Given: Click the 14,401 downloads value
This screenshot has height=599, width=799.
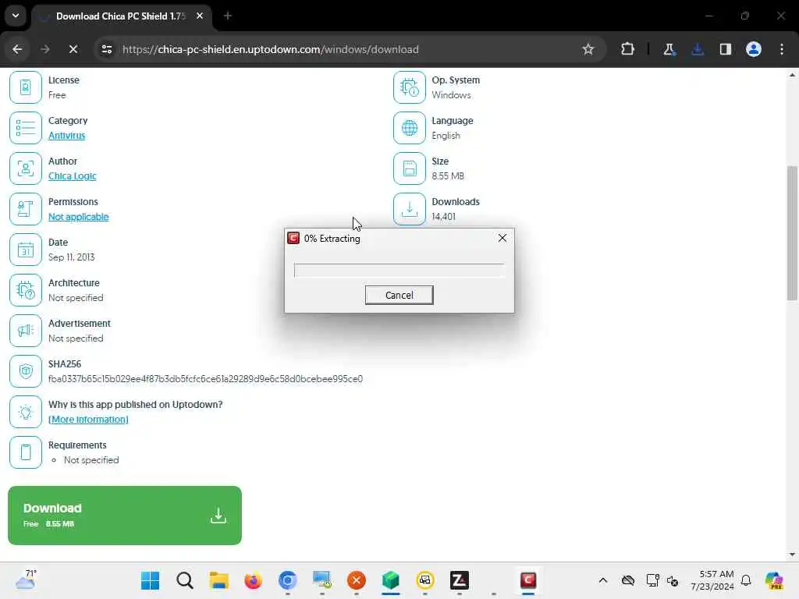Looking at the screenshot, I should (x=443, y=217).
